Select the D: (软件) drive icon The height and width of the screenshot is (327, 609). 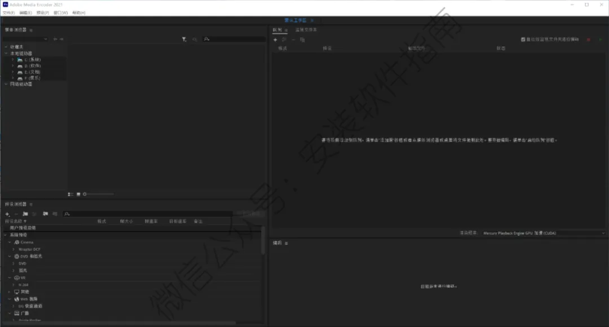click(20, 66)
